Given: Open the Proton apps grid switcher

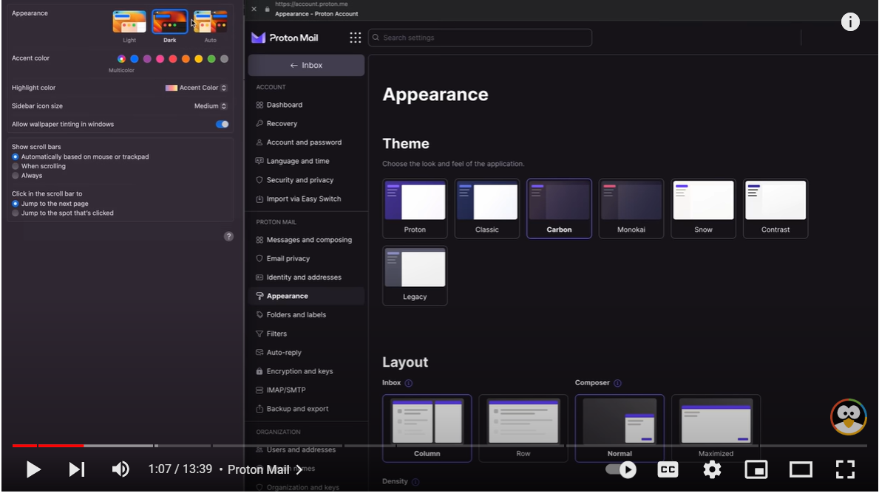Looking at the screenshot, I should point(356,38).
